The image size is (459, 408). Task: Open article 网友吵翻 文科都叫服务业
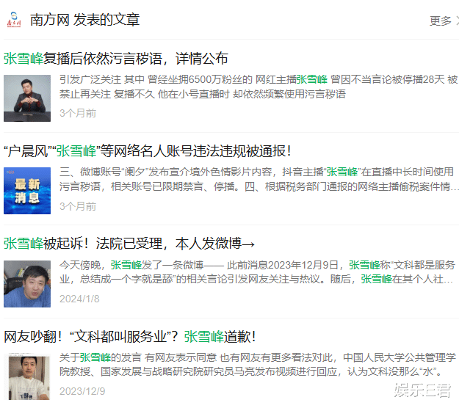point(130,336)
